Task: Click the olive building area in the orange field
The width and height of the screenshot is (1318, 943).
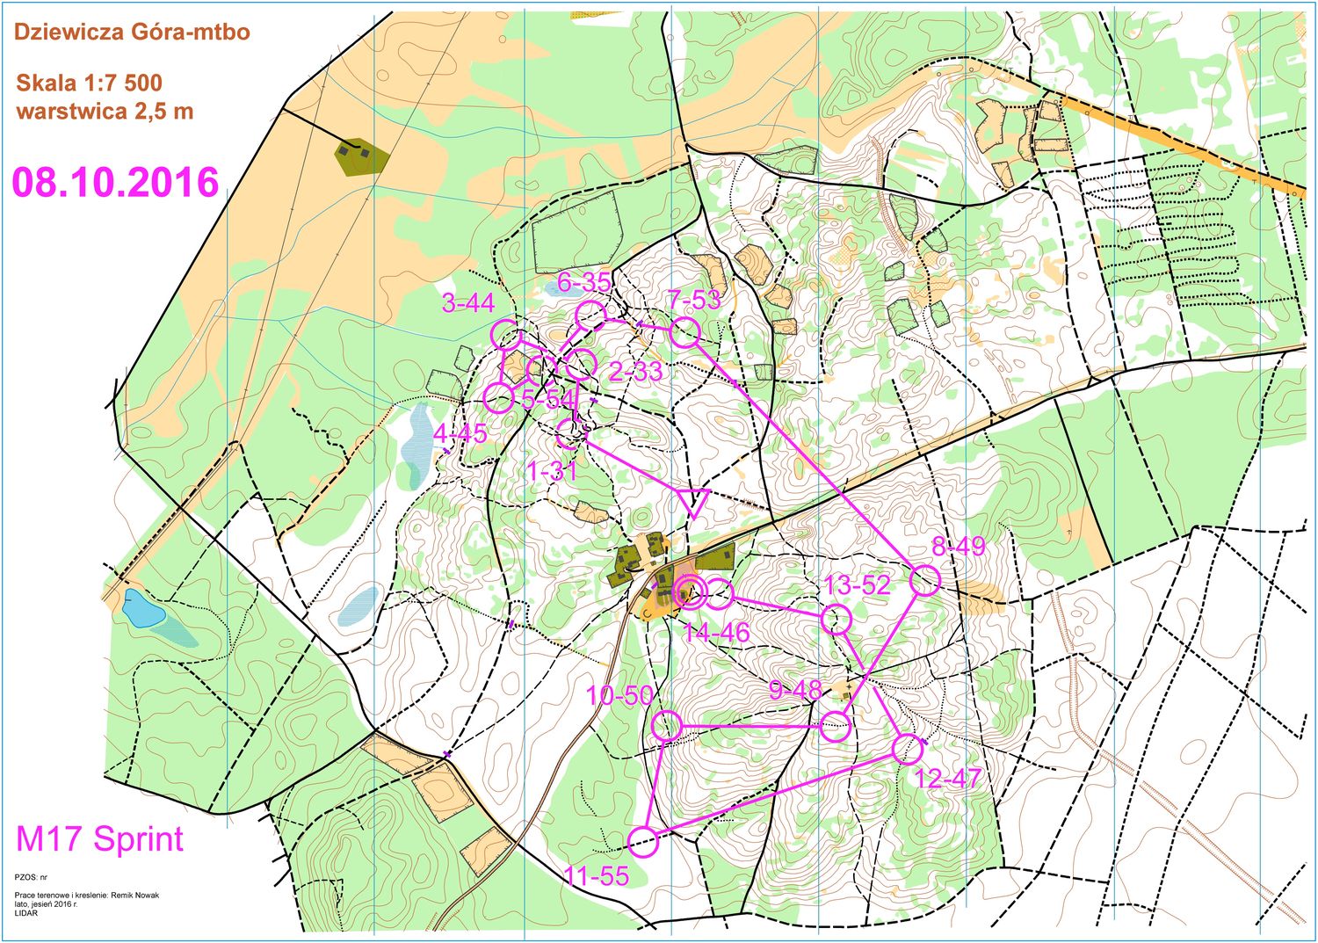Action: pos(360,156)
